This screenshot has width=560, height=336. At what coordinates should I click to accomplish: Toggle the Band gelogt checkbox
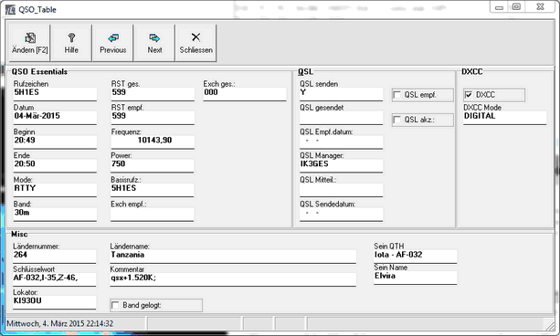click(115, 305)
